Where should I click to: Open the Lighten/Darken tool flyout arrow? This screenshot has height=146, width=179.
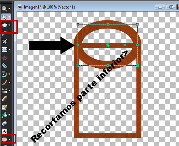point(10,91)
